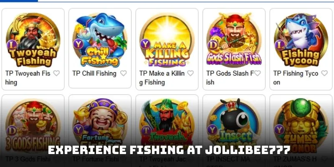Open the Twoyeah Jackpot game icon
The height and width of the screenshot is (167, 334).
167,126
